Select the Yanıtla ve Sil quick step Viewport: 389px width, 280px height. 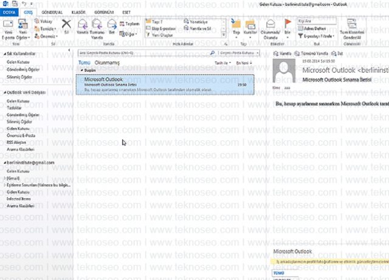[x=198, y=29]
